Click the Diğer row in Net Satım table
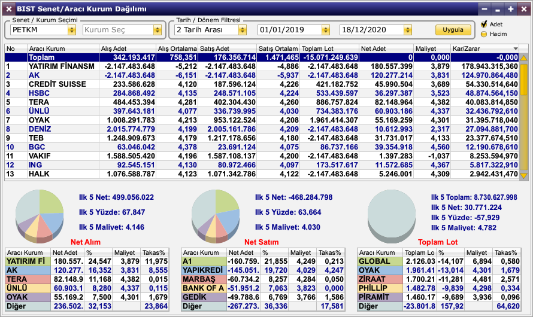Viewport: 533px width, 317px height. [263, 306]
